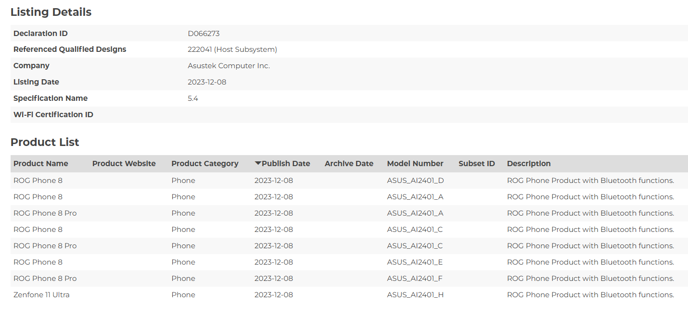The image size is (688, 315).
Task: Click the Phone category in the ASUS_AI2401_F row
Action: tap(183, 279)
